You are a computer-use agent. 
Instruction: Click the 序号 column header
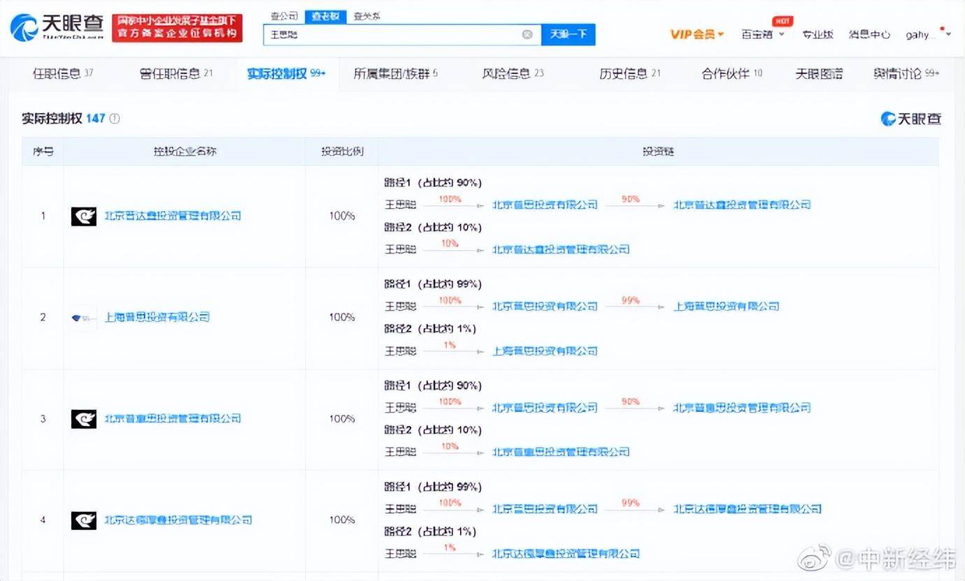tap(43, 152)
